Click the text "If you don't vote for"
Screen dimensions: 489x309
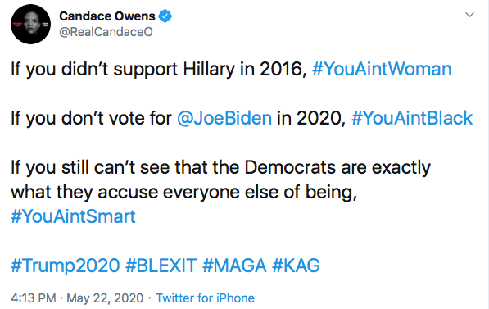[x=92, y=118]
